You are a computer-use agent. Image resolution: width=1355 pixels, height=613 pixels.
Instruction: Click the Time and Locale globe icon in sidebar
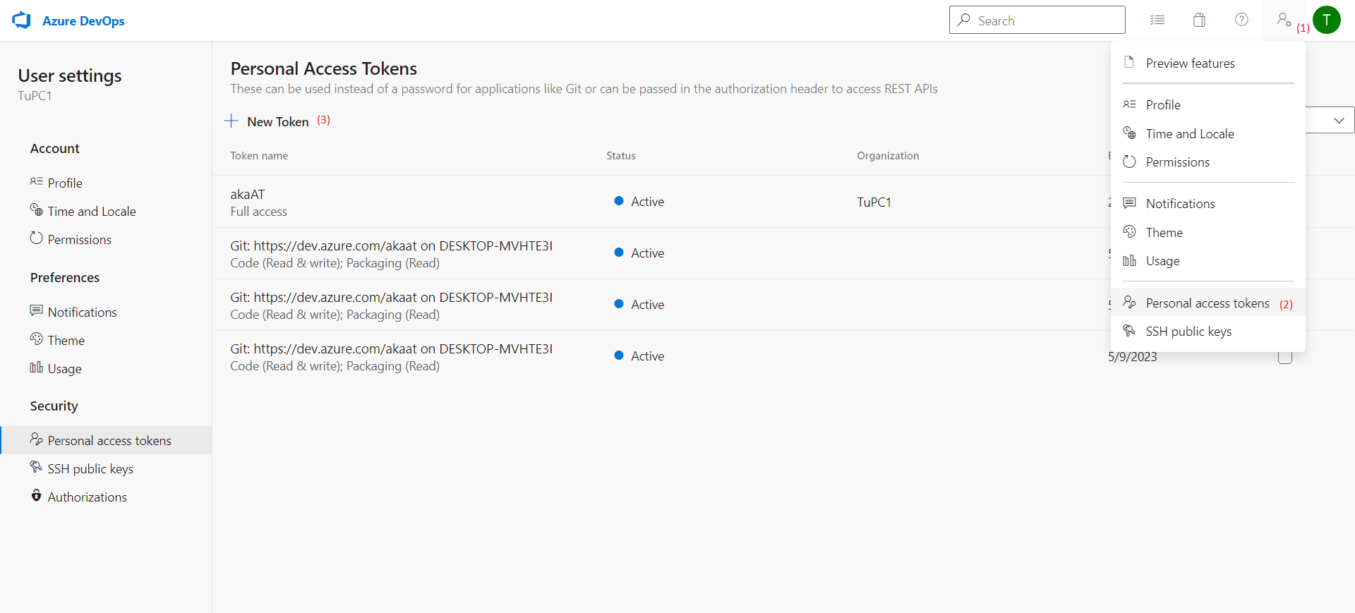pos(37,210)
